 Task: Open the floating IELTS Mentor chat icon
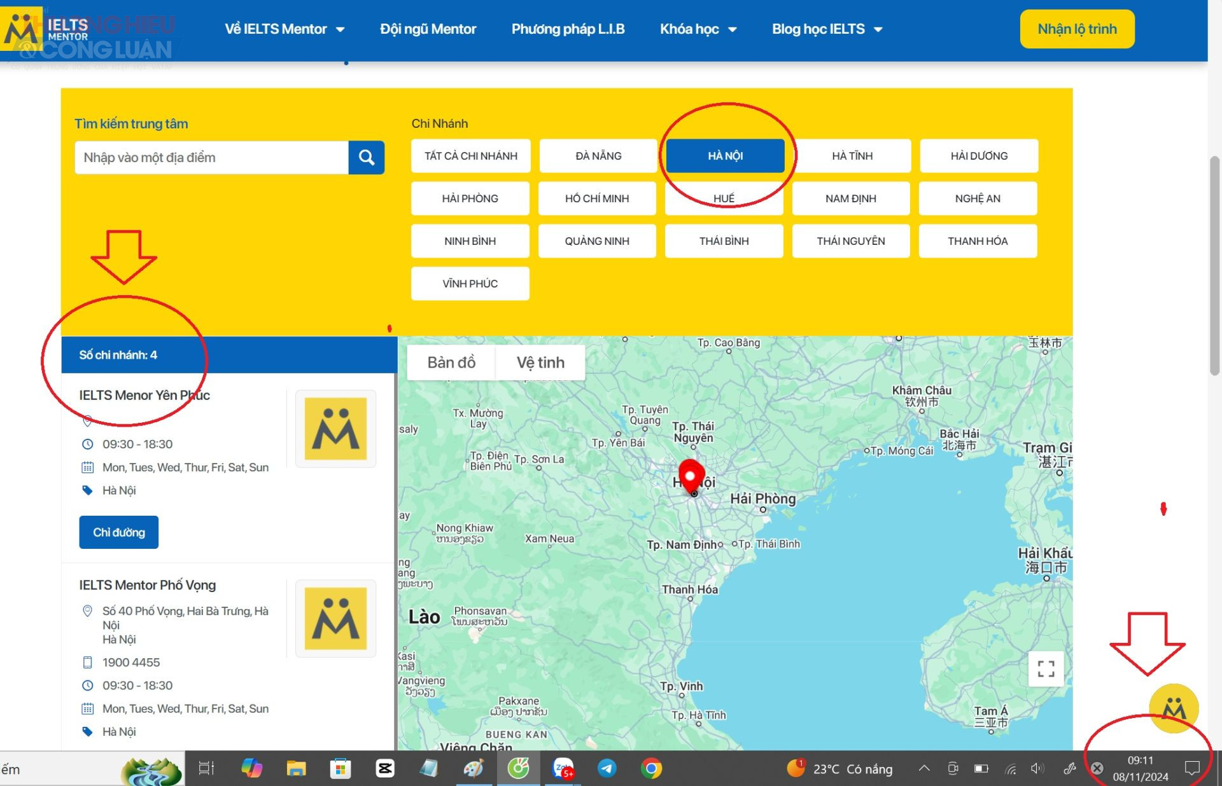pyautogui.click(x=1174, y=708)
